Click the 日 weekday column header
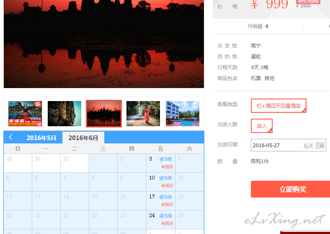 [x=18, y=149]
